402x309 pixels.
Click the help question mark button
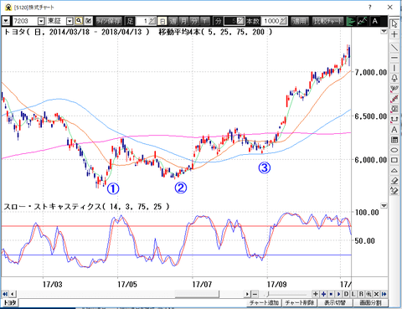pyautogui.click(x=370, y=8)
